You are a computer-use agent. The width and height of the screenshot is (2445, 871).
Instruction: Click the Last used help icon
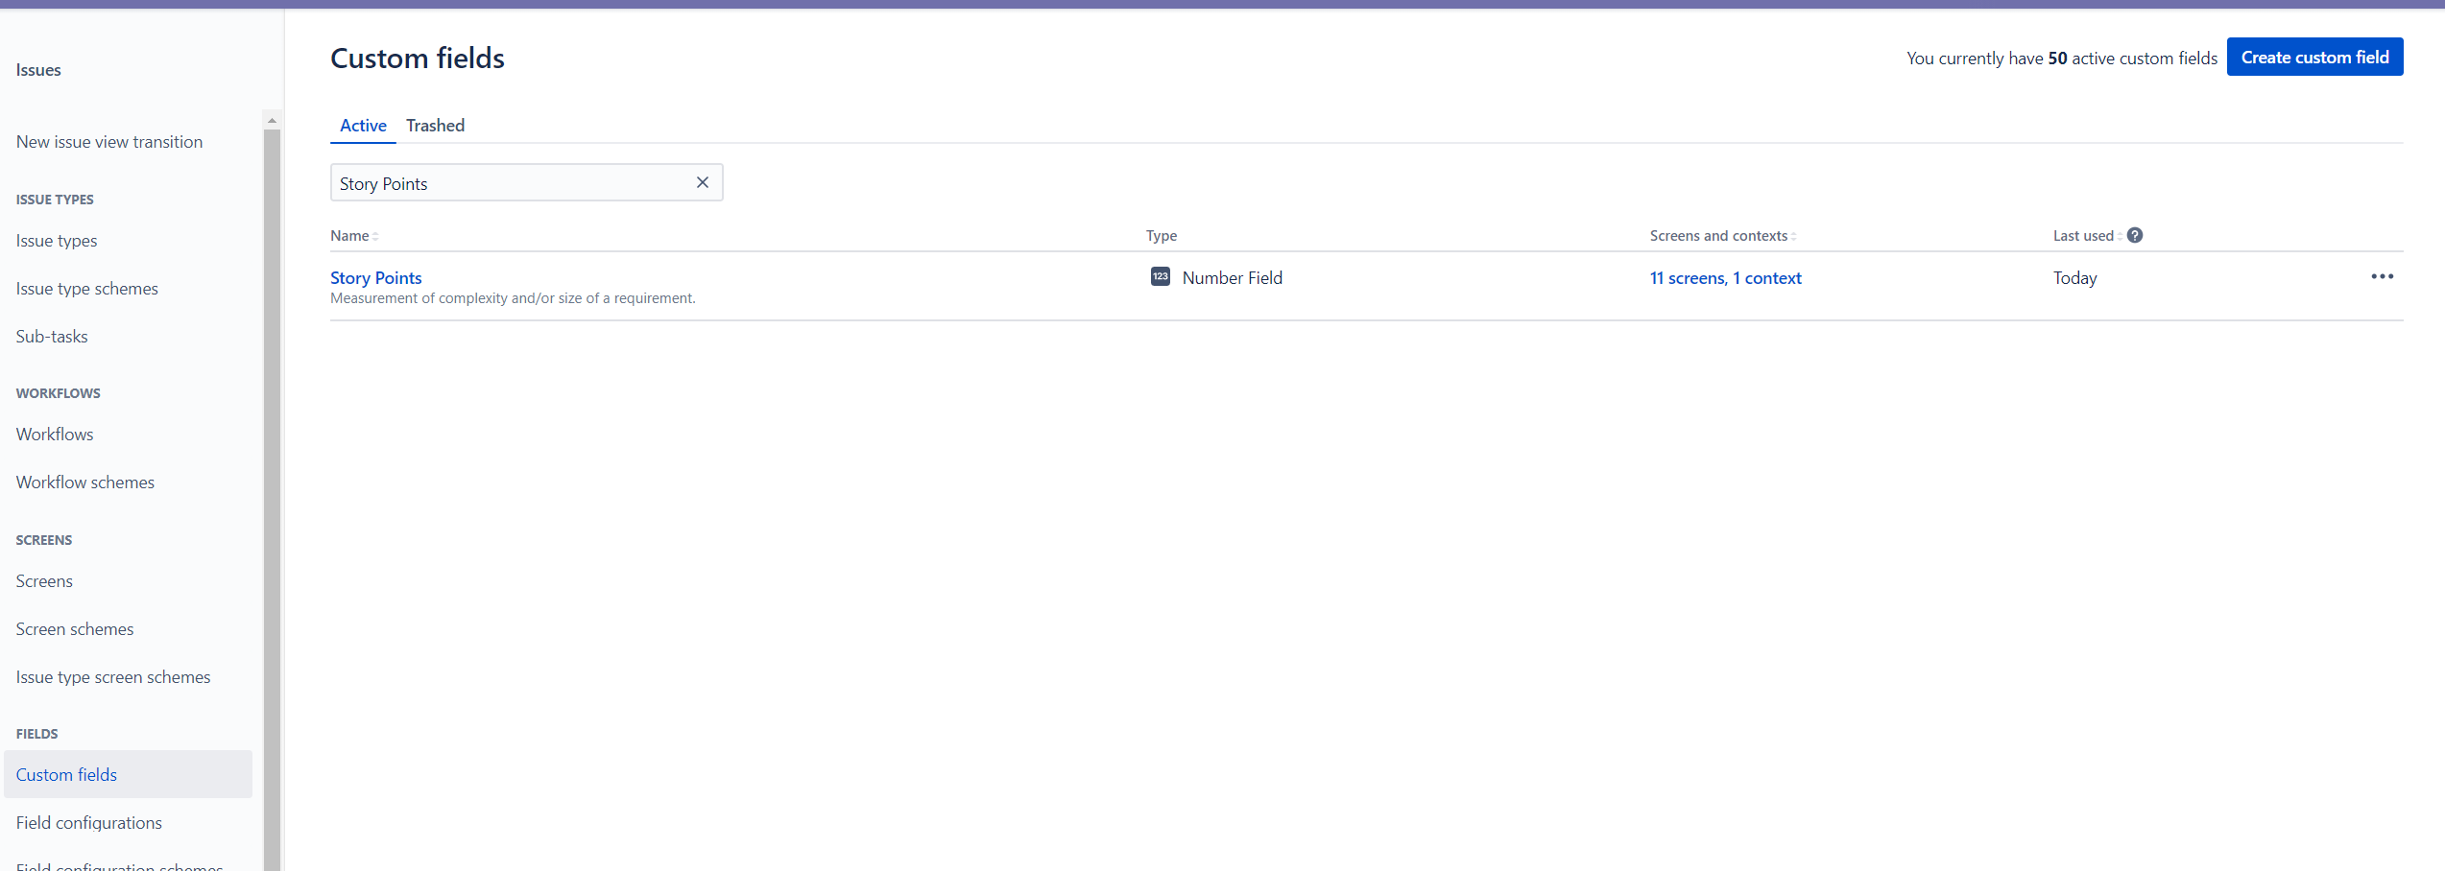click(2134, 235)
